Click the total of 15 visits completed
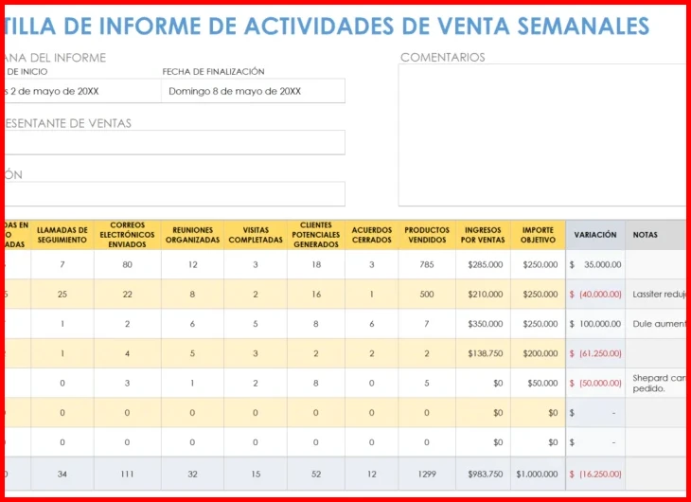 coord(256,475)
